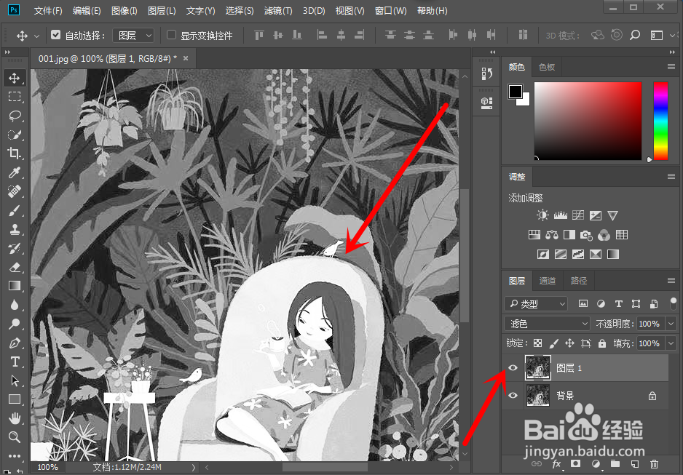Toggle lock transparent pixels
Image resolution: width=683 pixels, height=475 pixels.
(x=538, y=343)
